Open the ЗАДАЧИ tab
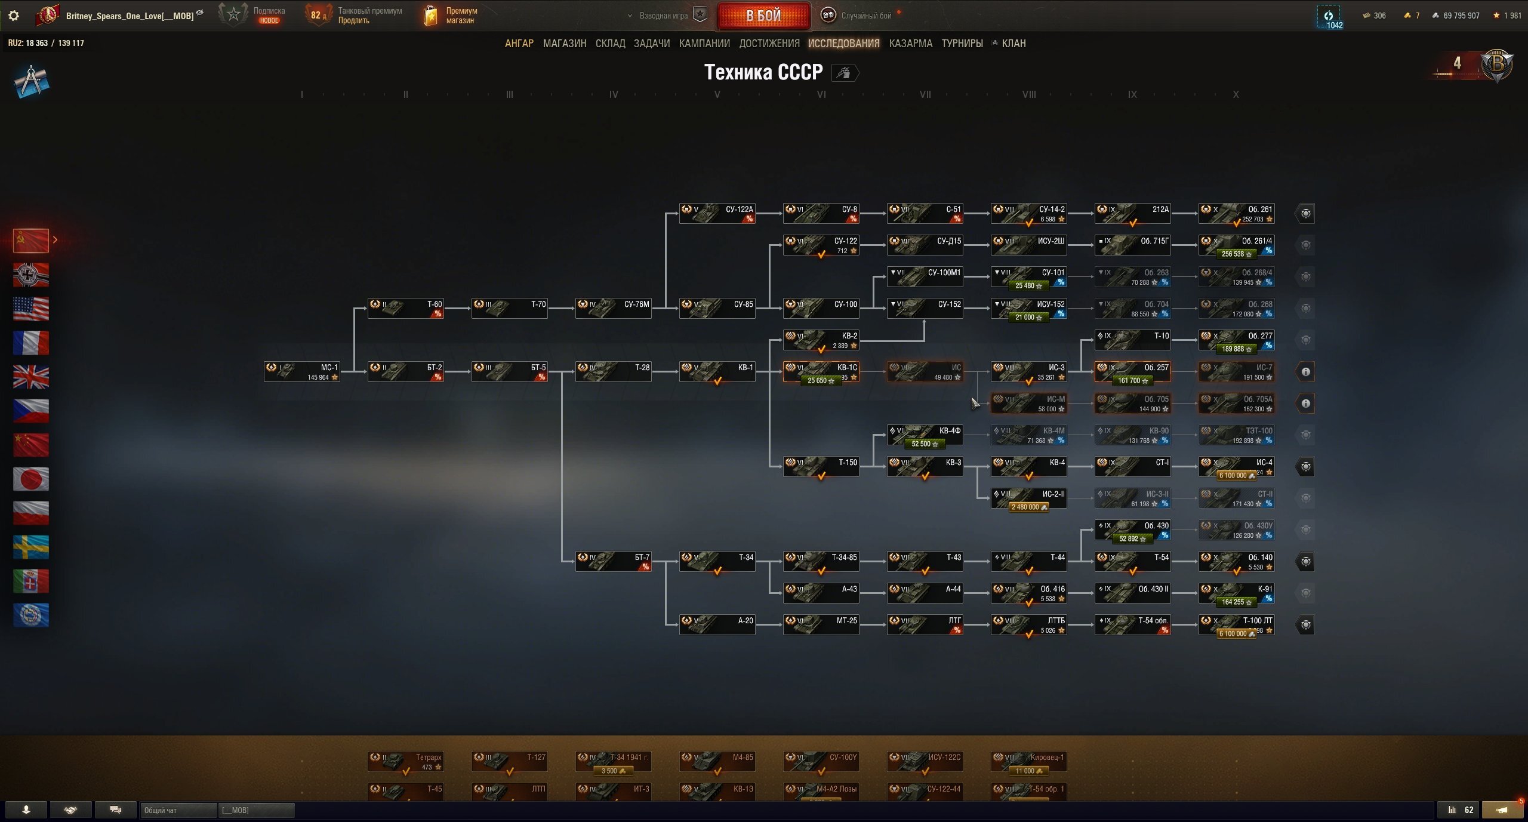The height and width of the screenshot is (822, 1528). click(x=652, y=44)
